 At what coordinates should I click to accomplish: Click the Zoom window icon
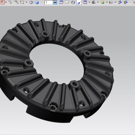(x=67, y=2)
